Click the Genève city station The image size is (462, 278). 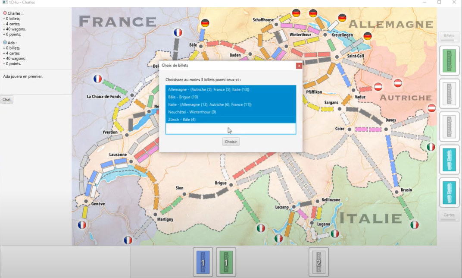pyautogui.click(x=86, y=201)
